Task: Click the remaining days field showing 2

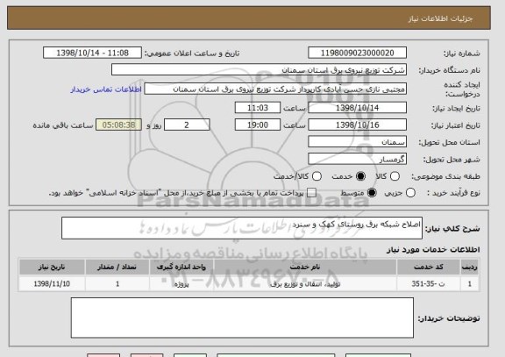Action: coord(187,125)
